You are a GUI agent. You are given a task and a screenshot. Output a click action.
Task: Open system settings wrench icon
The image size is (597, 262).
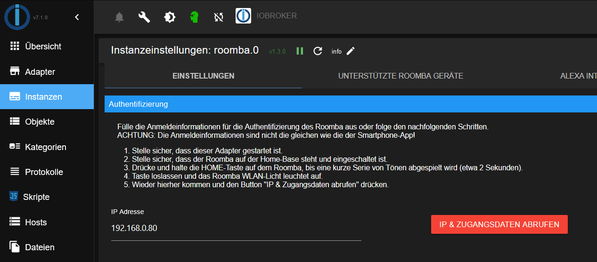tap(144, 17)
